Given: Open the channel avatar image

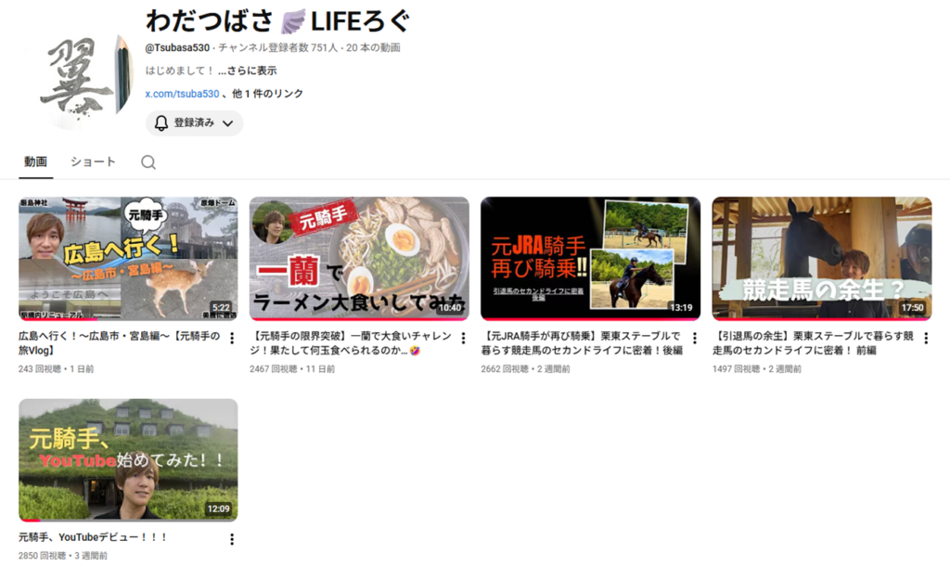Looking at the screenshot, I should (x=85, y=81).
